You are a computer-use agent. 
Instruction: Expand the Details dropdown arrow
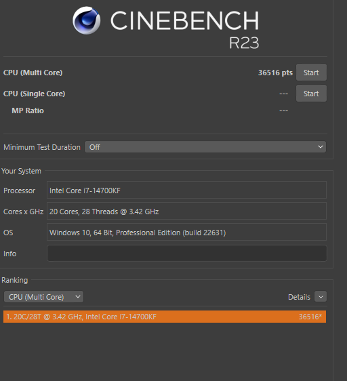(x=321, y=297)
